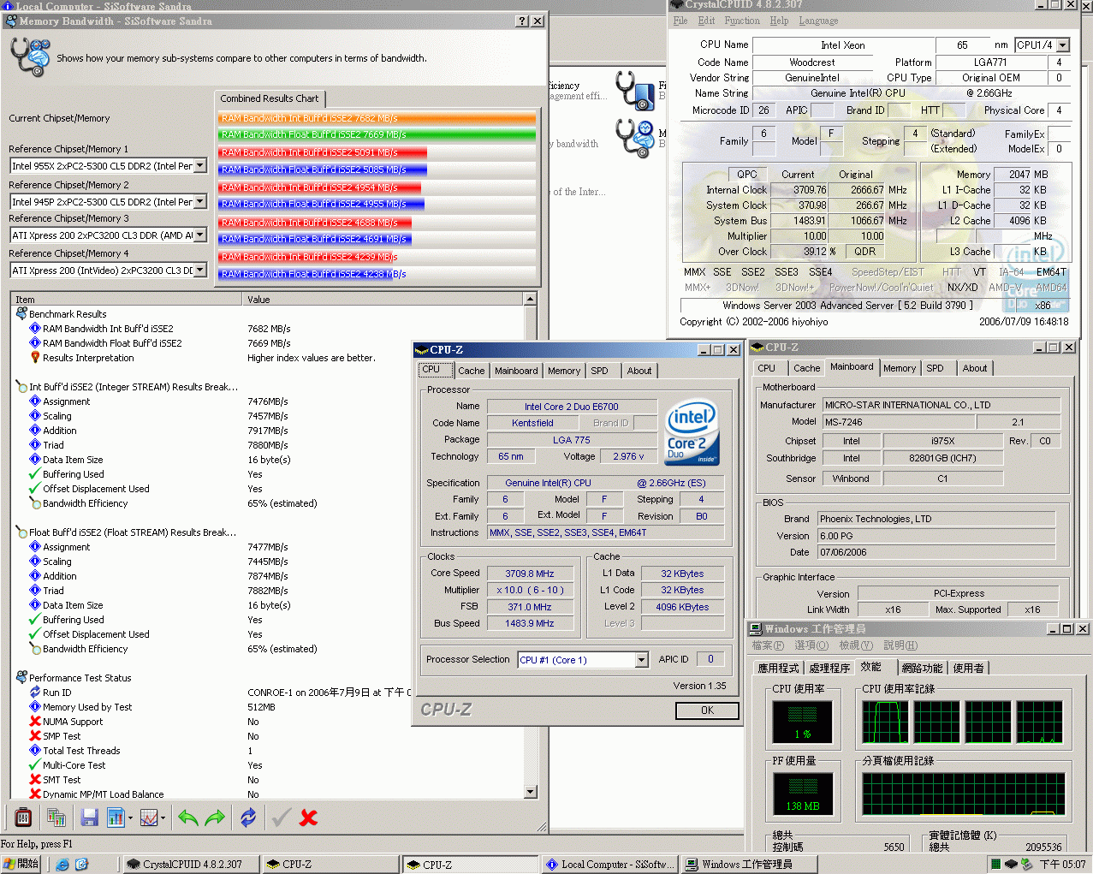Open 檔案 menu in Task Manager

(x=768, y=645)
